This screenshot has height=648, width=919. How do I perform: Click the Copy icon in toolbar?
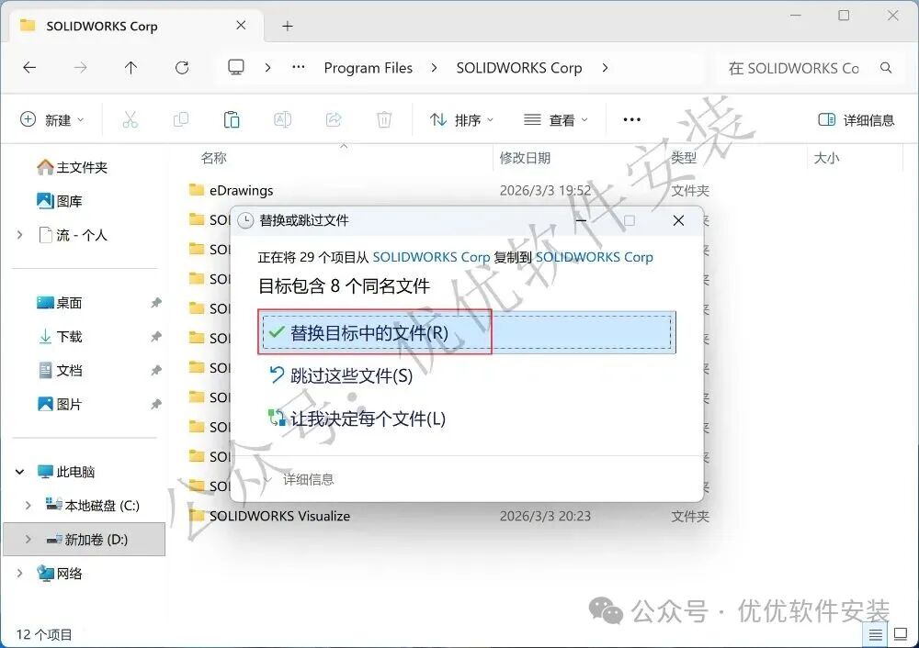(181, 120)
